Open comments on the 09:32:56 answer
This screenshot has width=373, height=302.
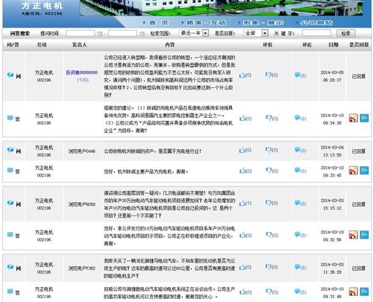(300, 235)
